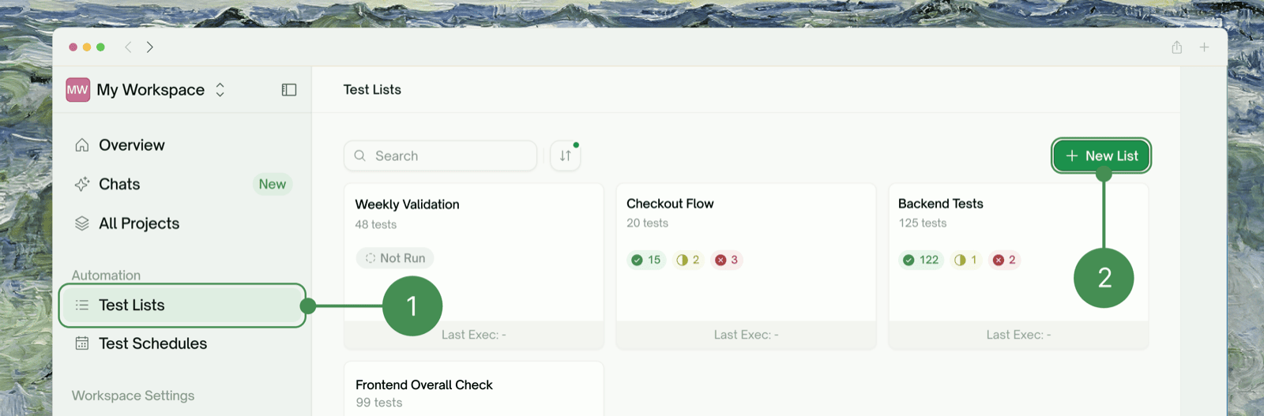Viewport: 1264px width, 416px height.
Task: Click Last Exec footer on Checkout Flow
Action: click(x=746, y=335)
